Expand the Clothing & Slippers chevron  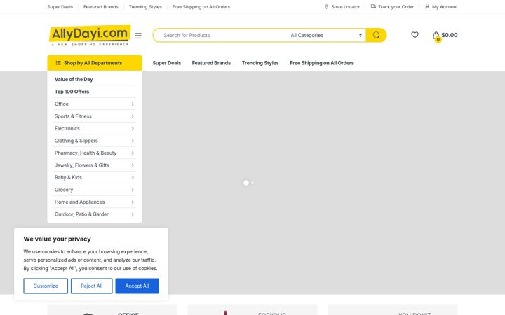[x=133, y=141]
